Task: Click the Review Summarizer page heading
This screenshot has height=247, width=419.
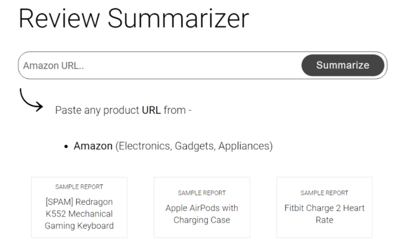Action: coord(133,19)
